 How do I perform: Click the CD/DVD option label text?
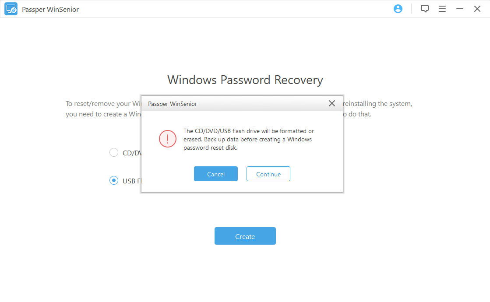131,153
